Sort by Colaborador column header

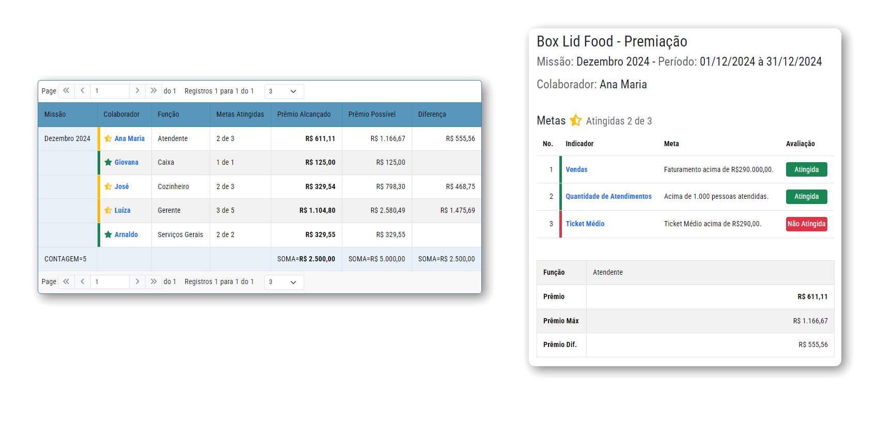click(x=121, y=114)
